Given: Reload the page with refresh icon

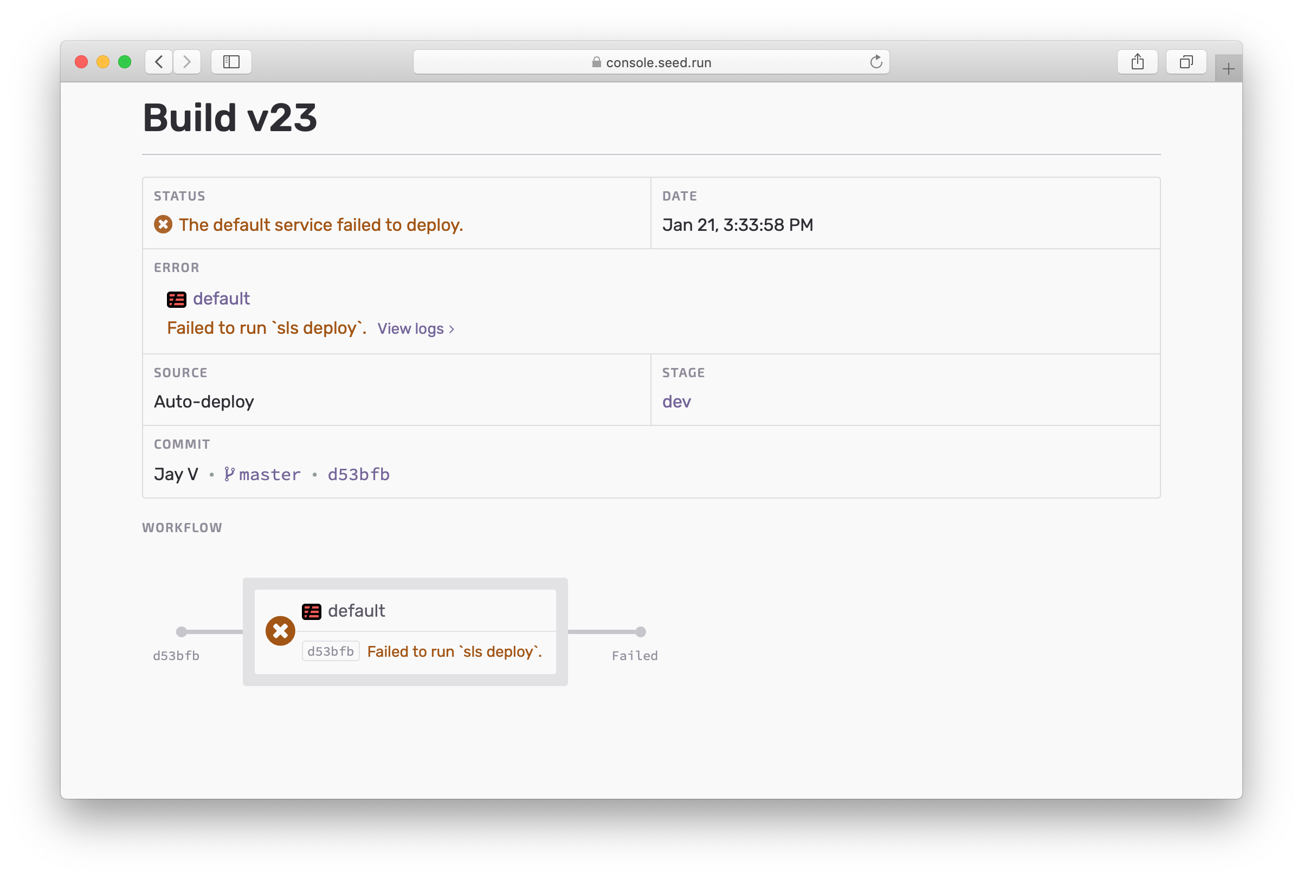Looking at the screenshot, I should (876, 62).
